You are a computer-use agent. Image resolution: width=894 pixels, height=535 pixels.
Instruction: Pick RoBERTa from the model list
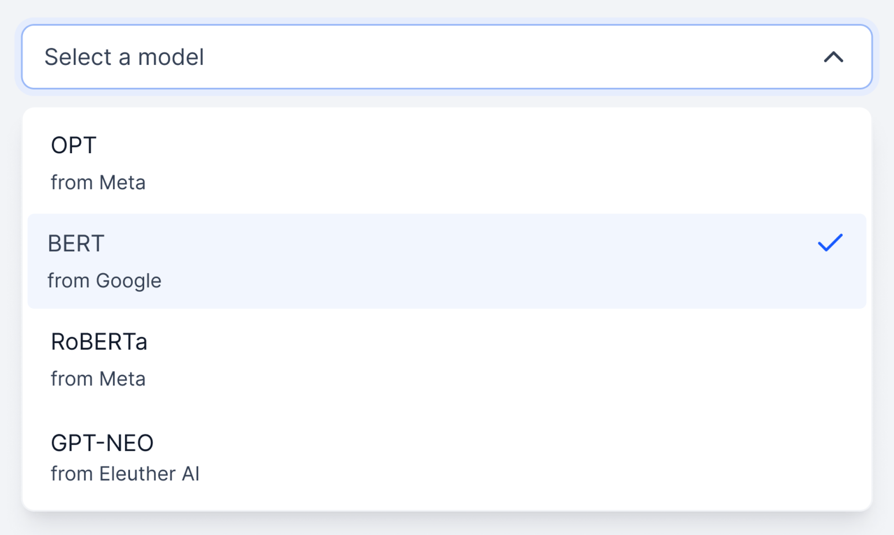click(447, 359)
